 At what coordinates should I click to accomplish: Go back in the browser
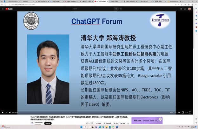click(2, 4)
